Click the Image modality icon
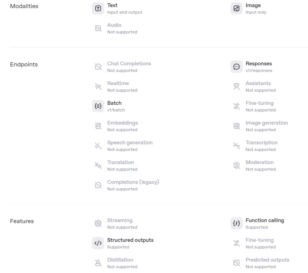Image resolution: width=308 pixels, height=273 pixels. coord(236,9)
